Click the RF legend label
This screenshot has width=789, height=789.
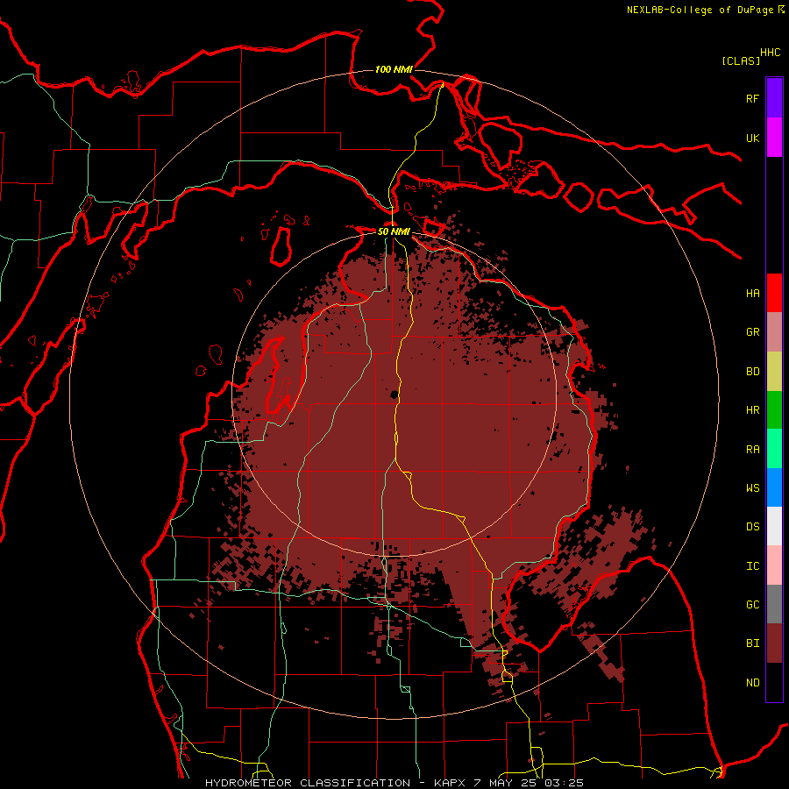(752, 98)
